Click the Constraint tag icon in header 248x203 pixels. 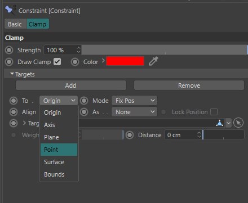coord(10,10)
